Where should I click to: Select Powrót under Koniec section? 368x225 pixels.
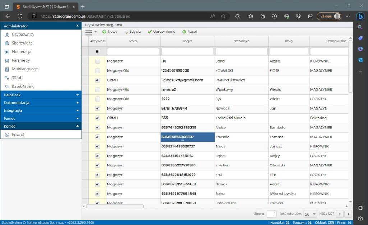(18, 135)
